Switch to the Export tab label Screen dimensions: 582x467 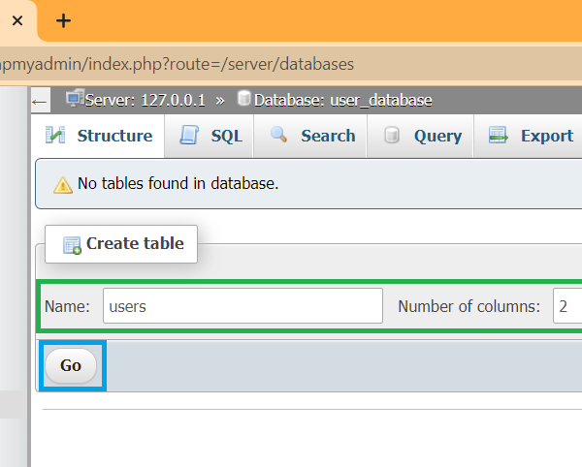(546, 136)
